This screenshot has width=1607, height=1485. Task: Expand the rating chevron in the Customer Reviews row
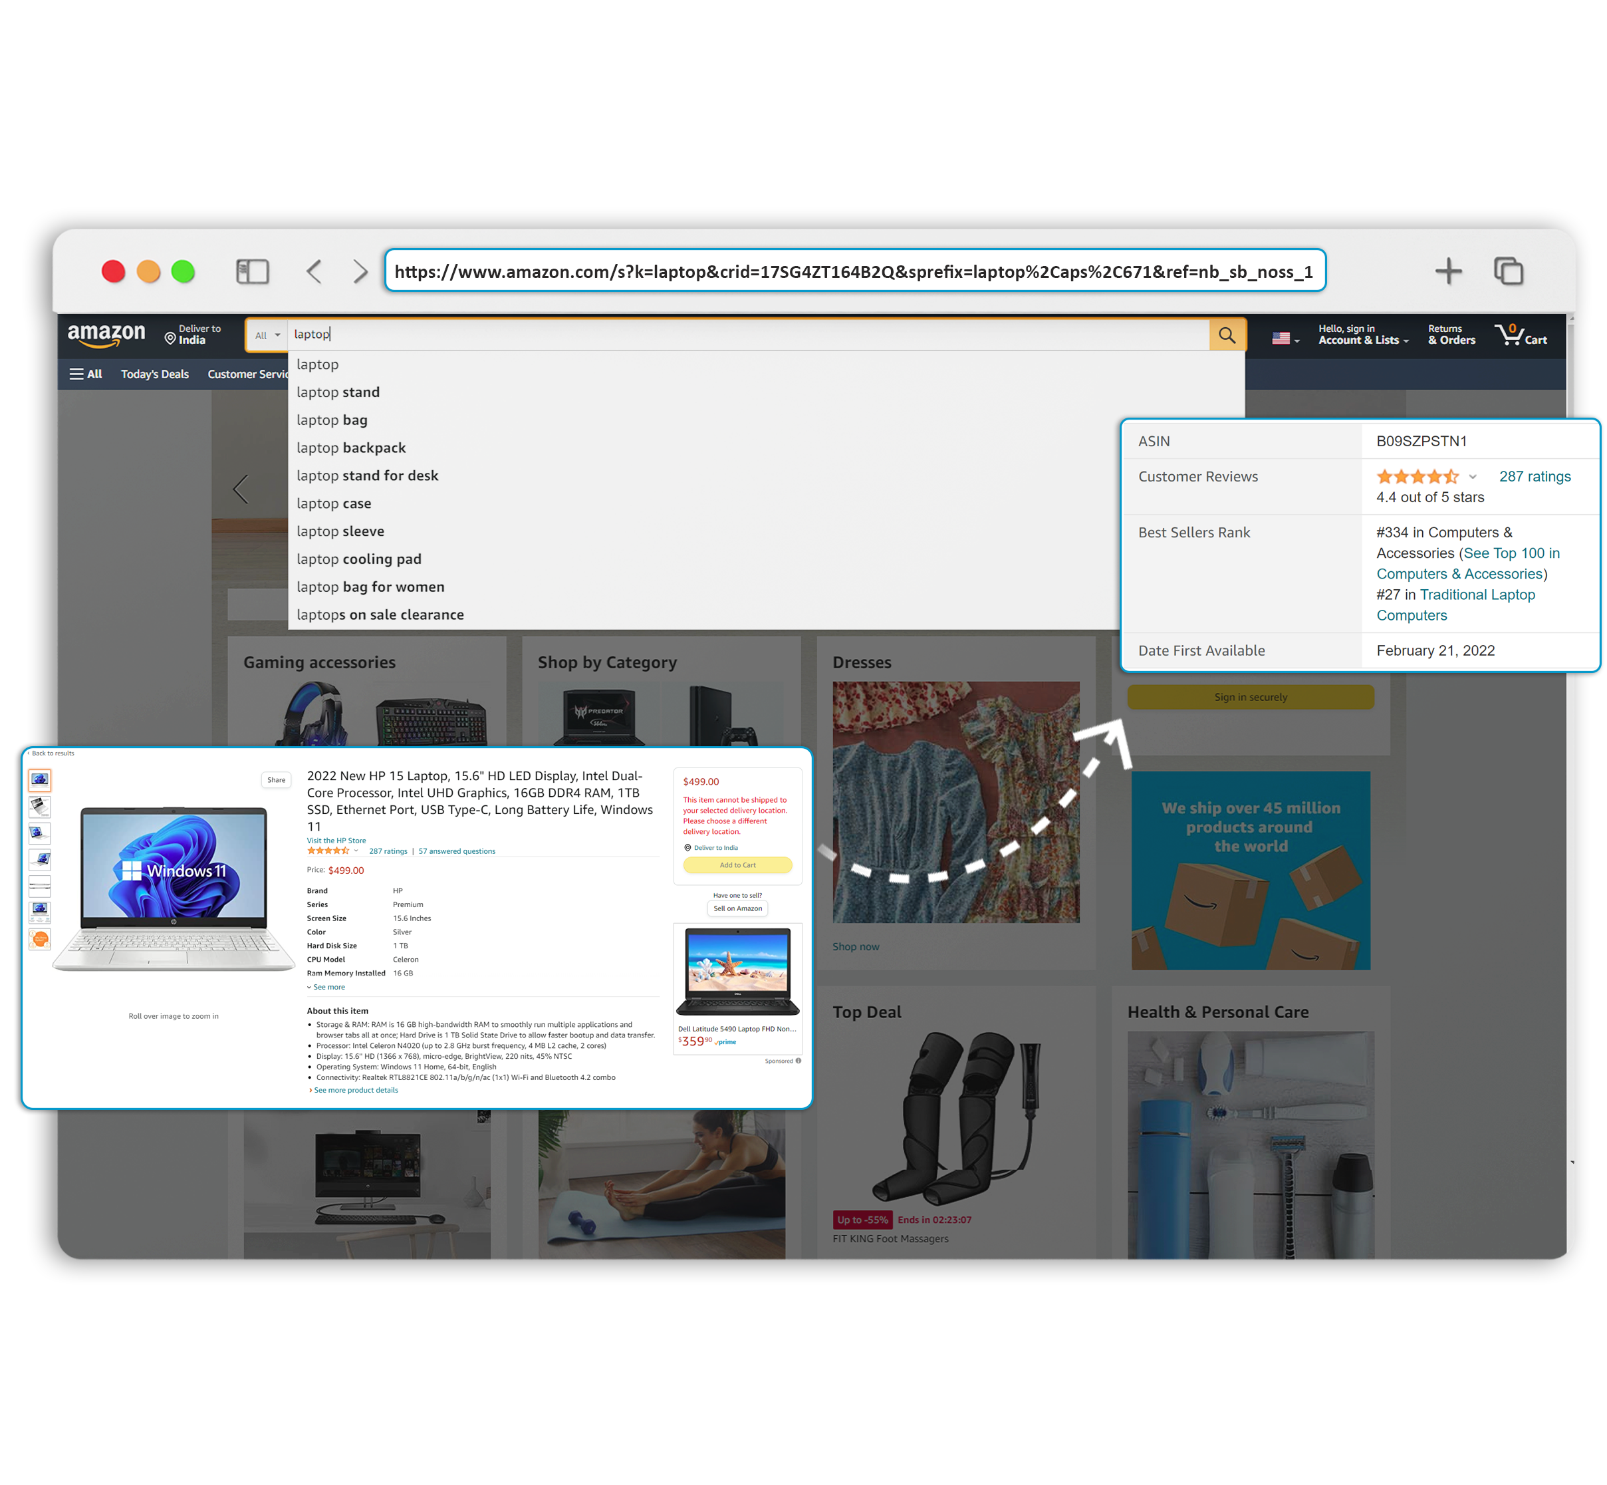[1472, 477]
